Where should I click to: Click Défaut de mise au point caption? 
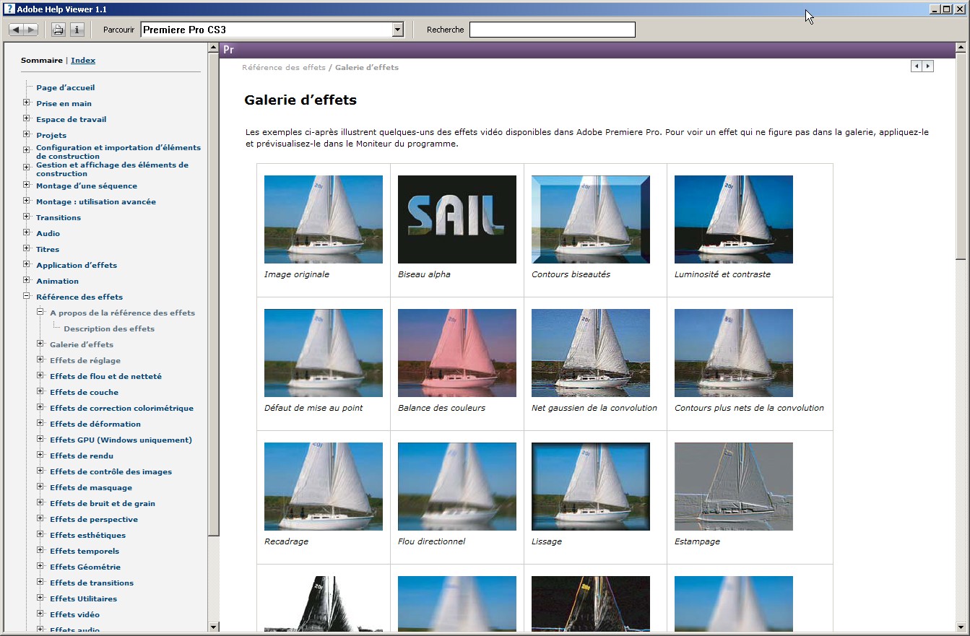click(x=313, y=408)
